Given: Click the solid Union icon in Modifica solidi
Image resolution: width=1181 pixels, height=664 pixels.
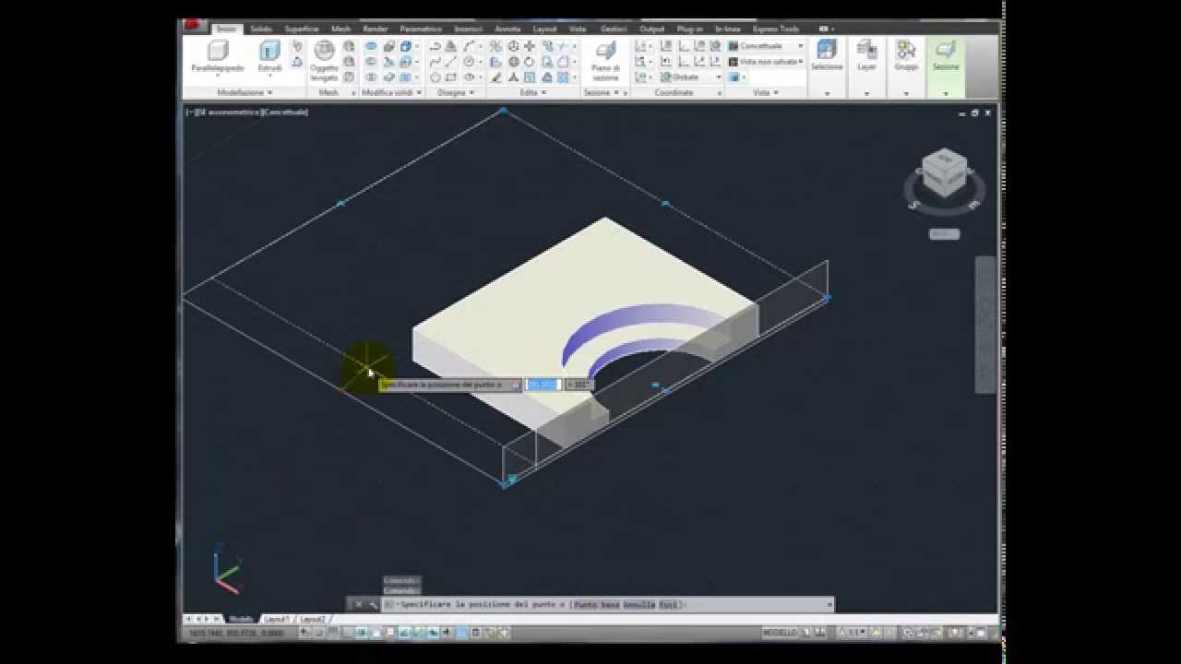Looking at the screenshot, I should [x=371, y=46].
